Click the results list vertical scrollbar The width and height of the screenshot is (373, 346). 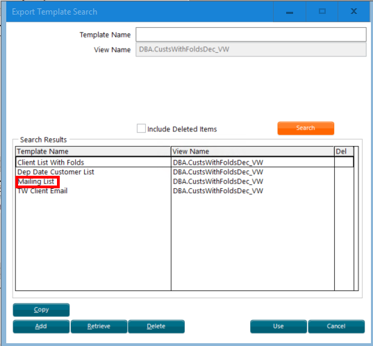coord(356,218)
